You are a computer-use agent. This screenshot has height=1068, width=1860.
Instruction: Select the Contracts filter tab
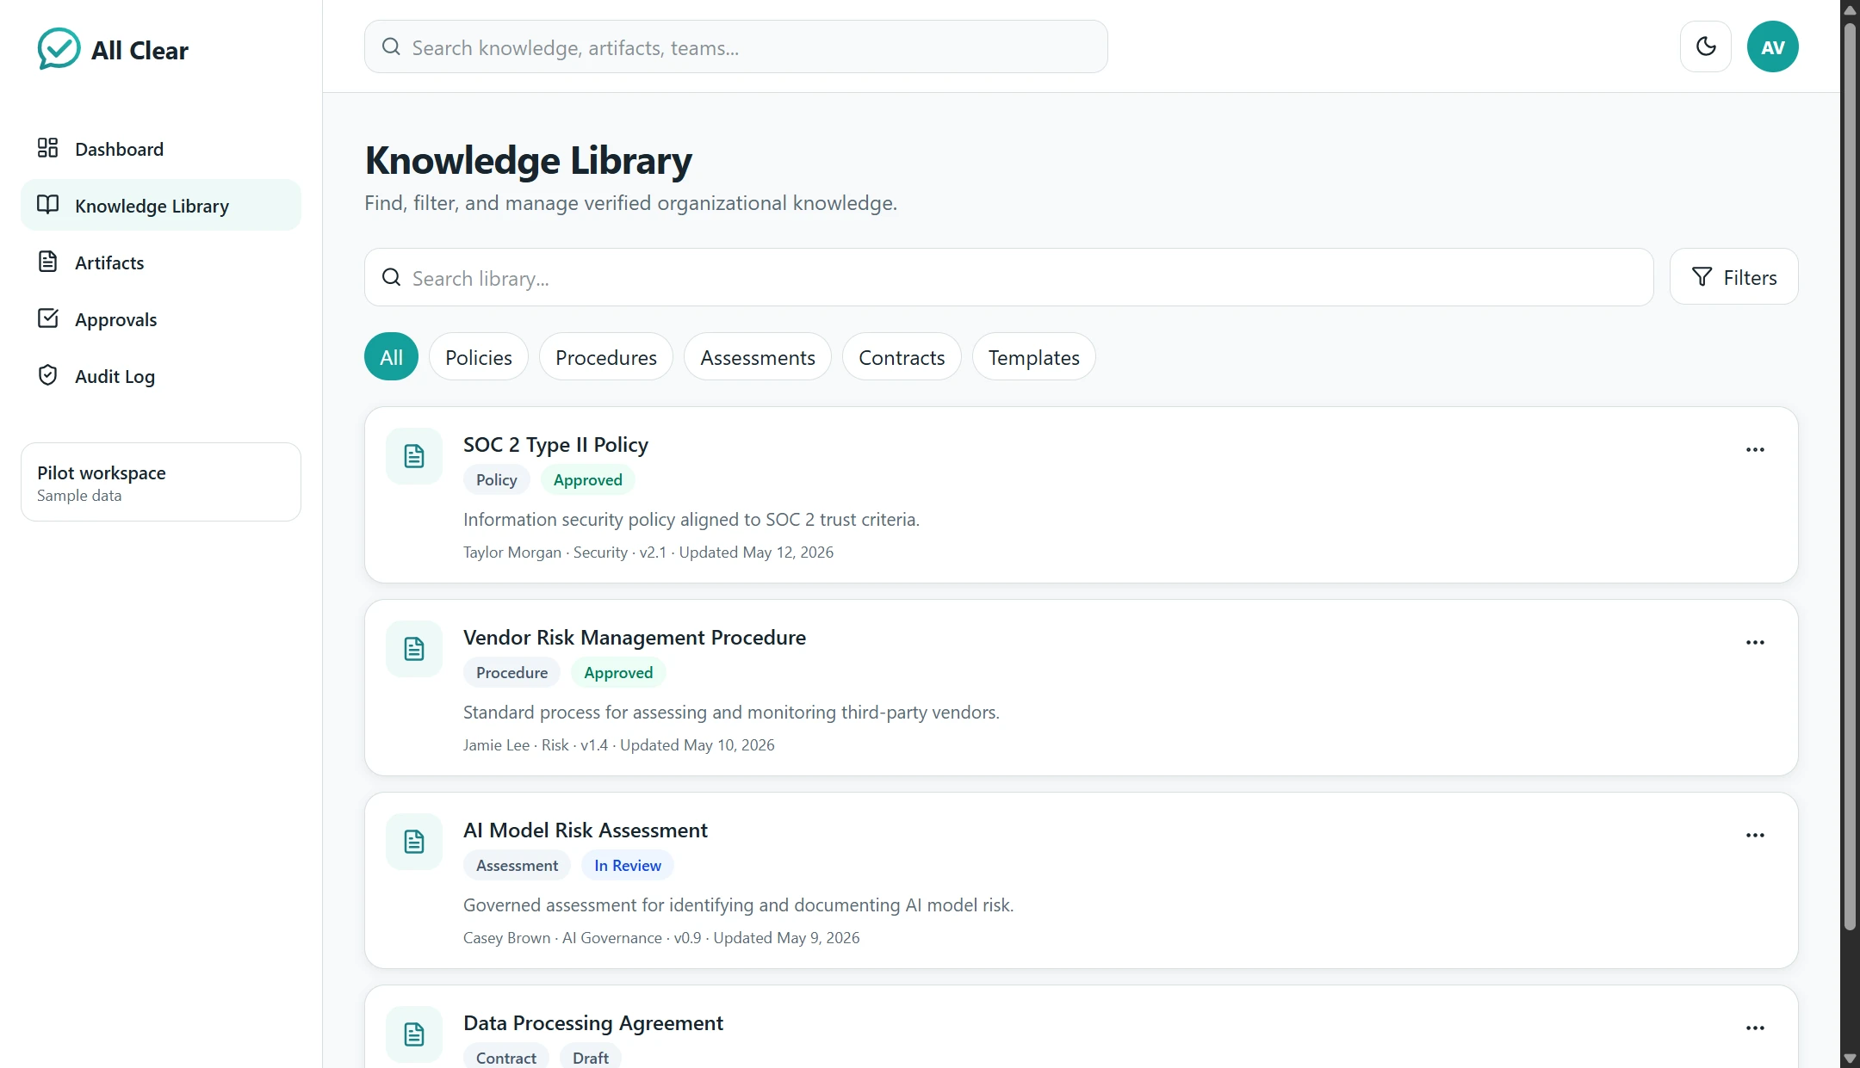point(902,356)
